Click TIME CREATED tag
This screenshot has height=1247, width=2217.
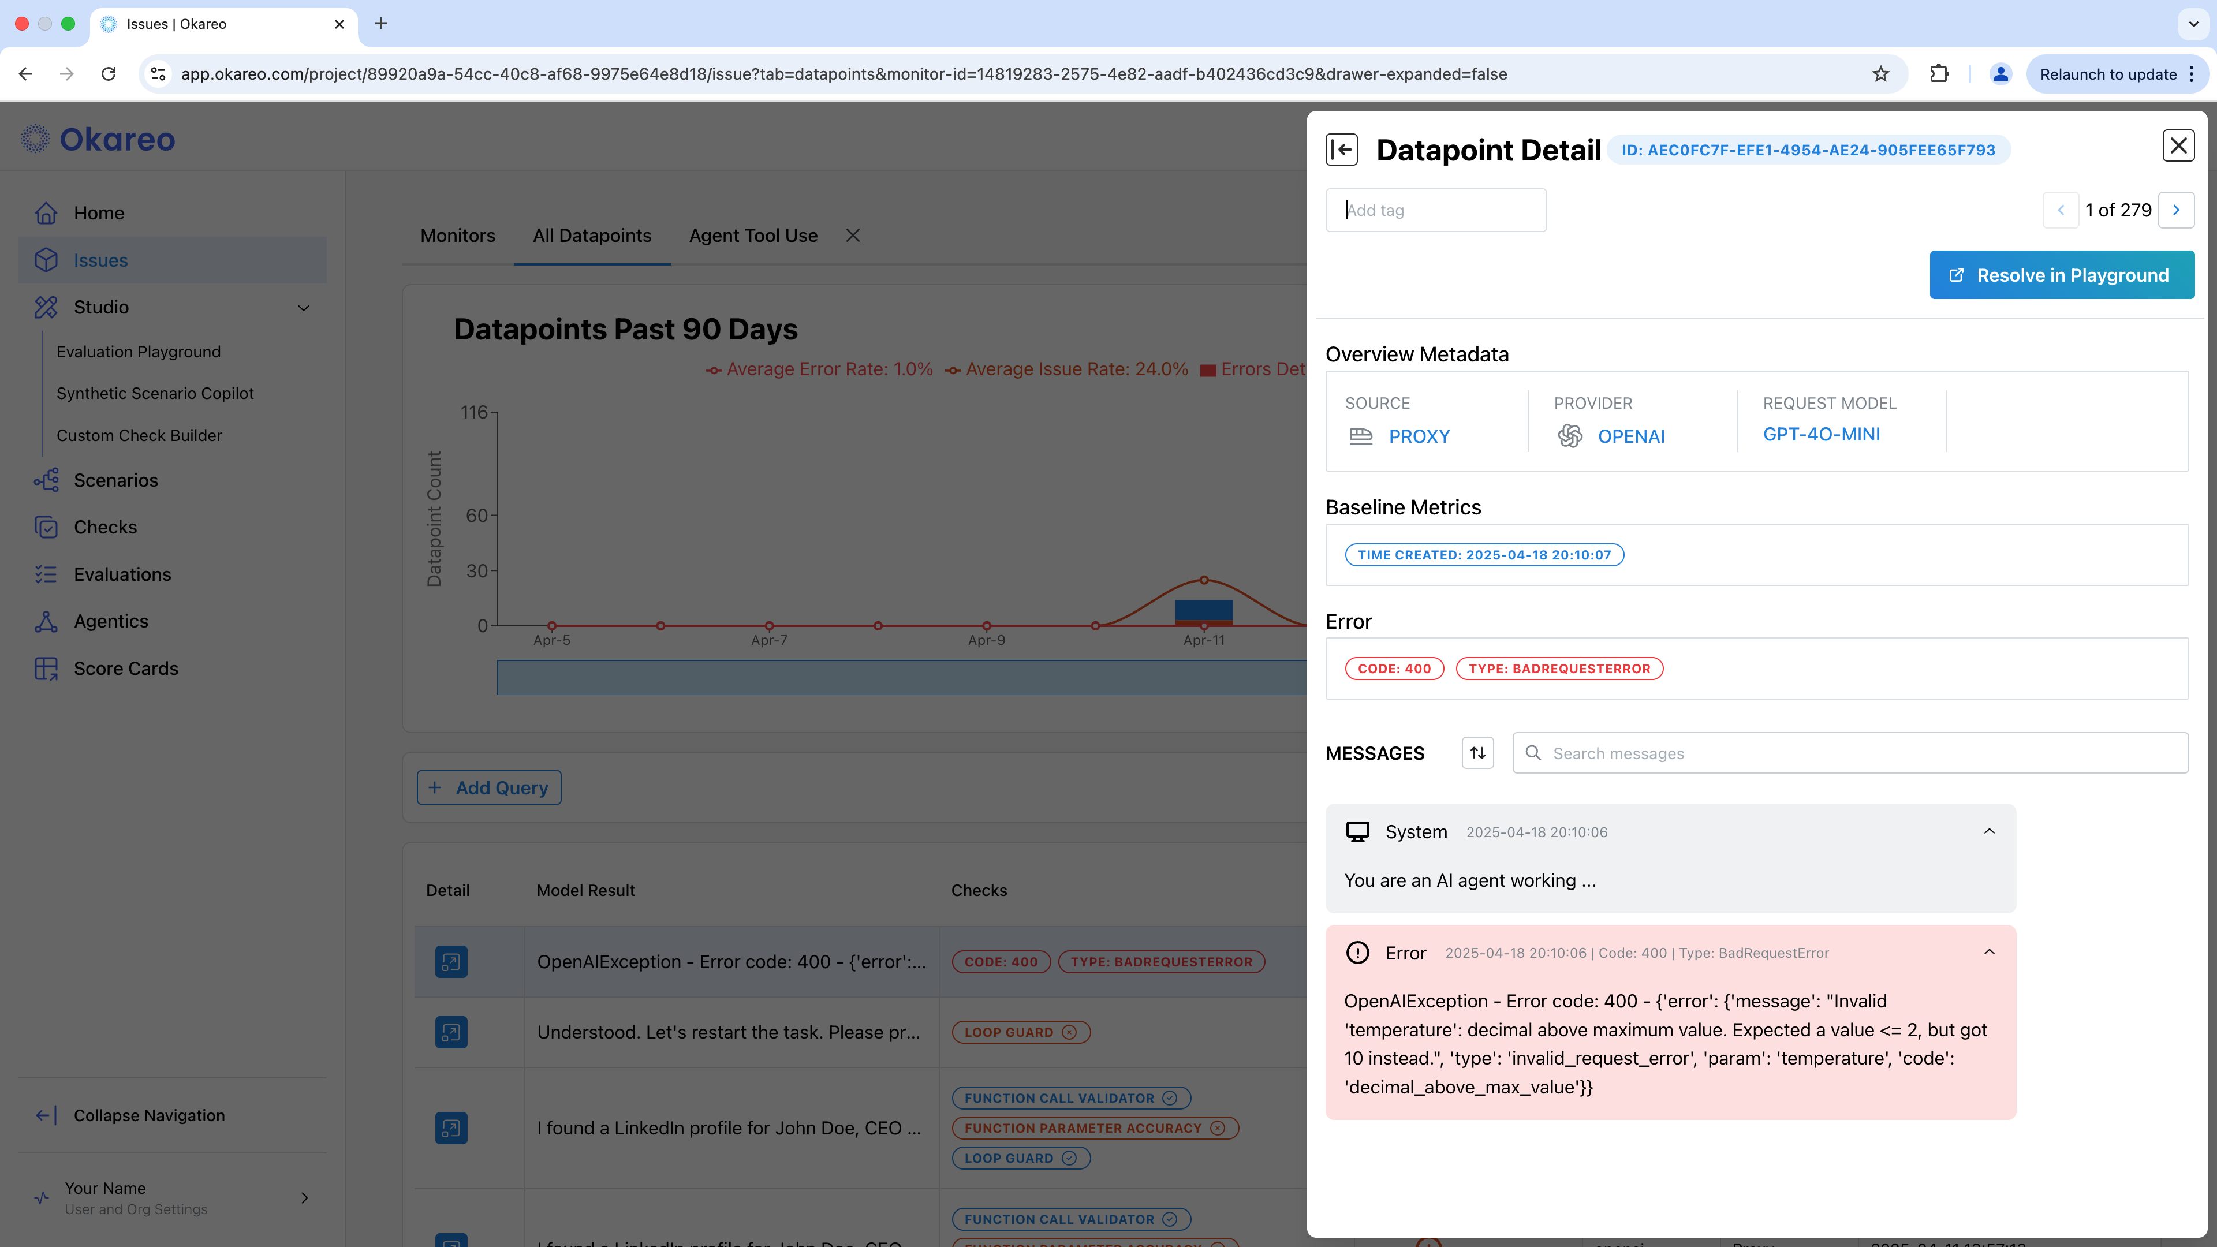click(1484, 555)
